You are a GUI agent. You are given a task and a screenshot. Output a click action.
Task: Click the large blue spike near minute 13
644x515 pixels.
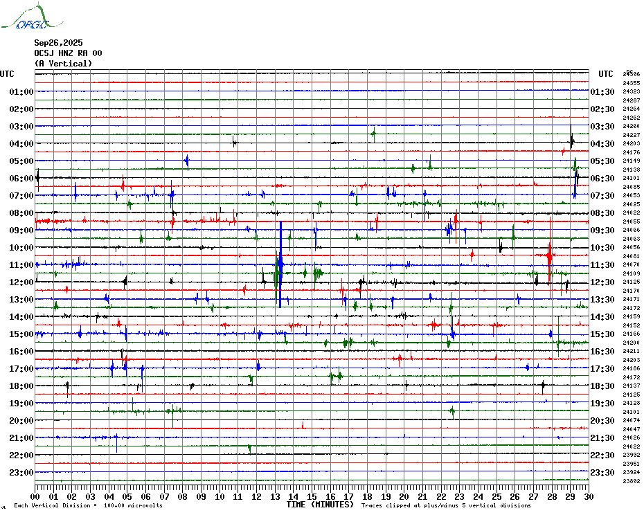pyautogui.click(x=280, y=263)
